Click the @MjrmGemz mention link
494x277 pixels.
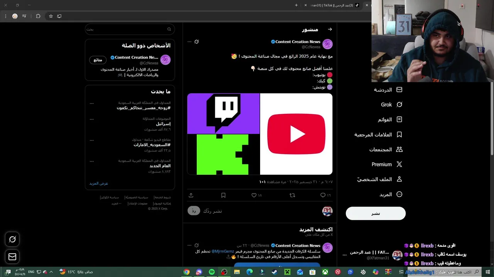tap(223, 251)
